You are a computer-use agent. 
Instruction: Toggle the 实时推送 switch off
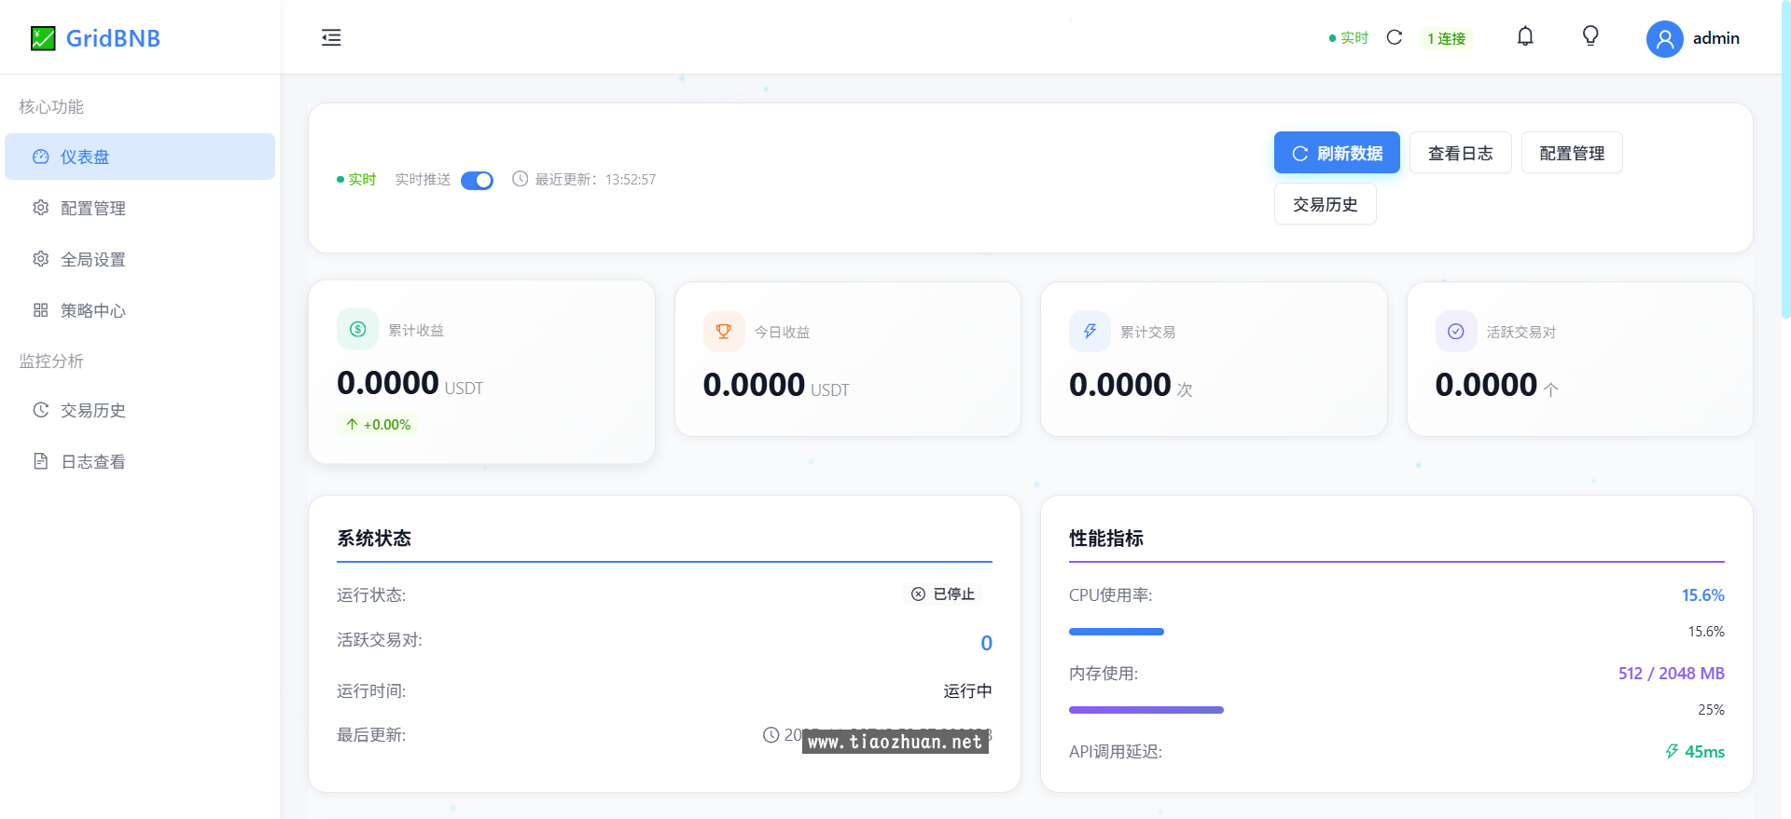pos(477,180)
